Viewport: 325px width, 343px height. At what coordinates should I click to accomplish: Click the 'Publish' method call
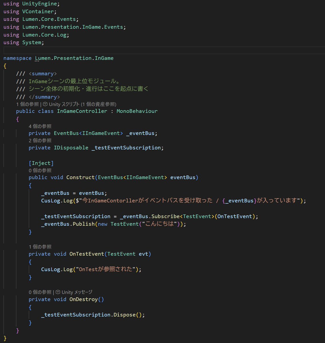pyautogui.click(x=84, y=224)
